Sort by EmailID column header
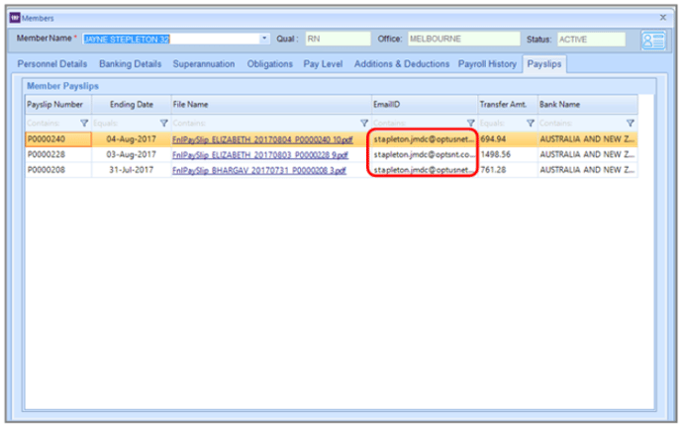The height and width of the screenshot is (426, 681). coord(425,105)
